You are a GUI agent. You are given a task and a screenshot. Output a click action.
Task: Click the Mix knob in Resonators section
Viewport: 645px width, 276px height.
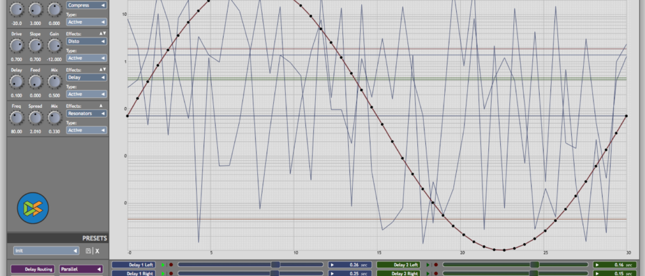coord(54,118)
